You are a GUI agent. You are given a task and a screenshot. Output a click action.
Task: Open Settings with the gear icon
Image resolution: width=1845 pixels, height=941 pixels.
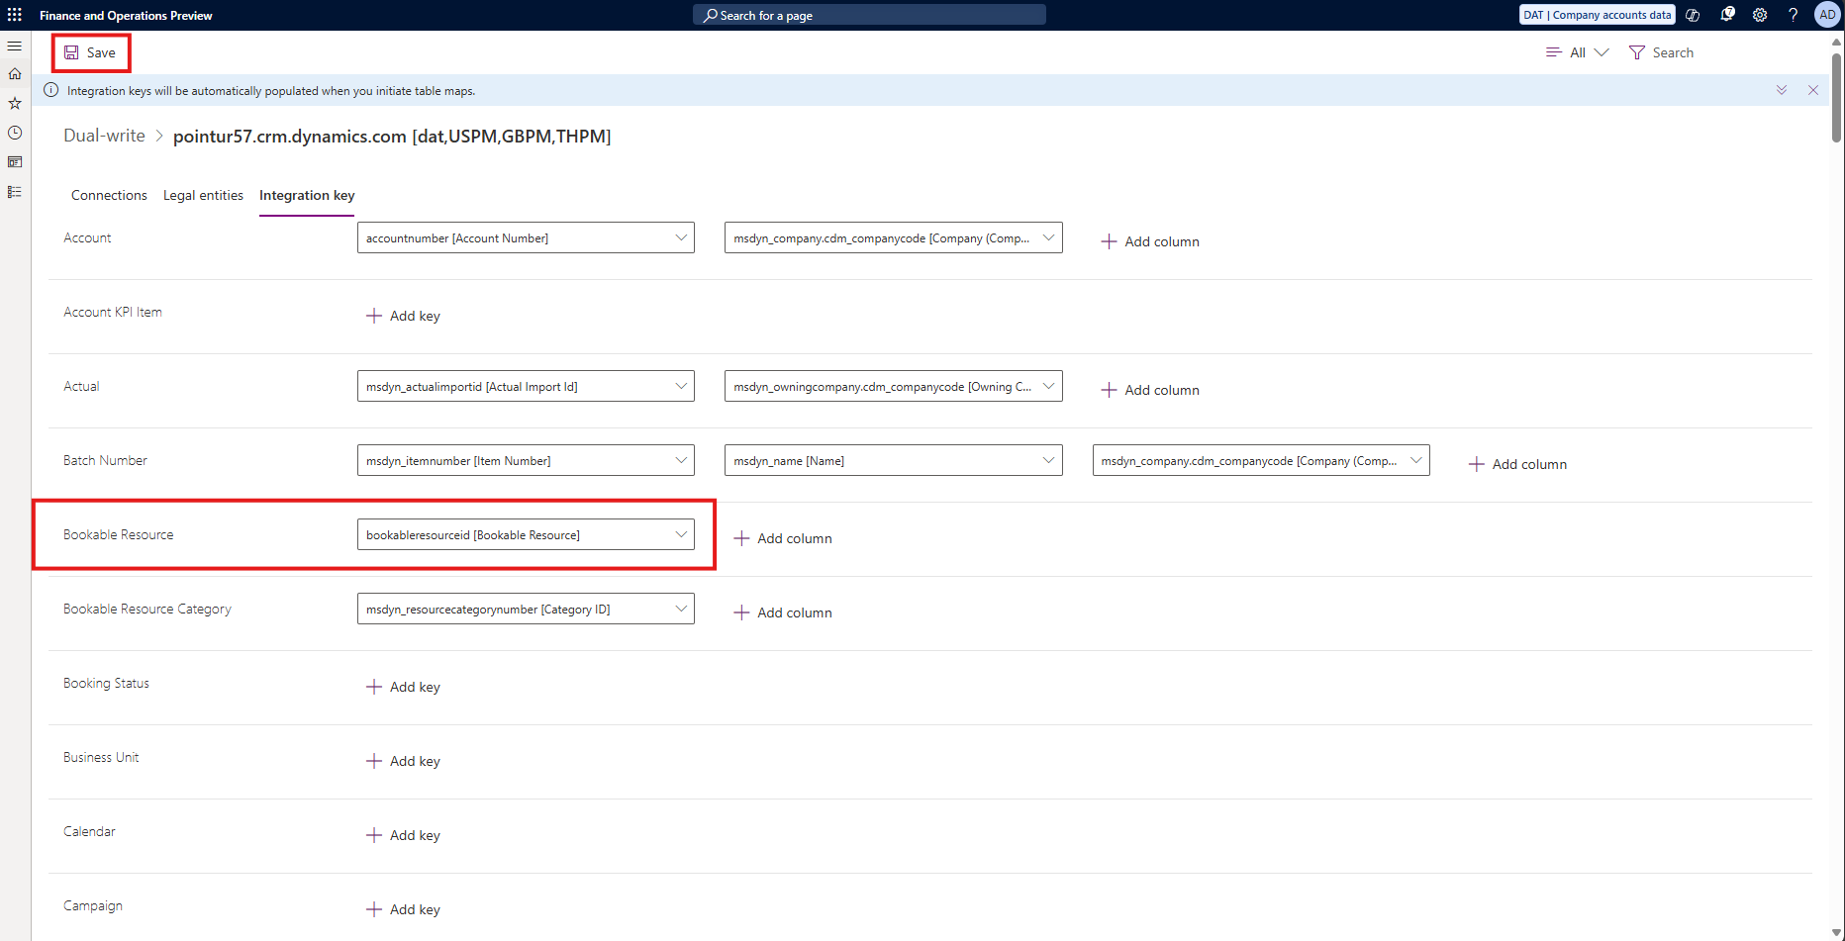1760,15
